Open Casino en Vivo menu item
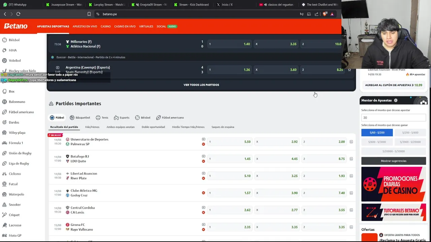Image resolution: width=431 pixels, height=242 pixels. [125, 26]
